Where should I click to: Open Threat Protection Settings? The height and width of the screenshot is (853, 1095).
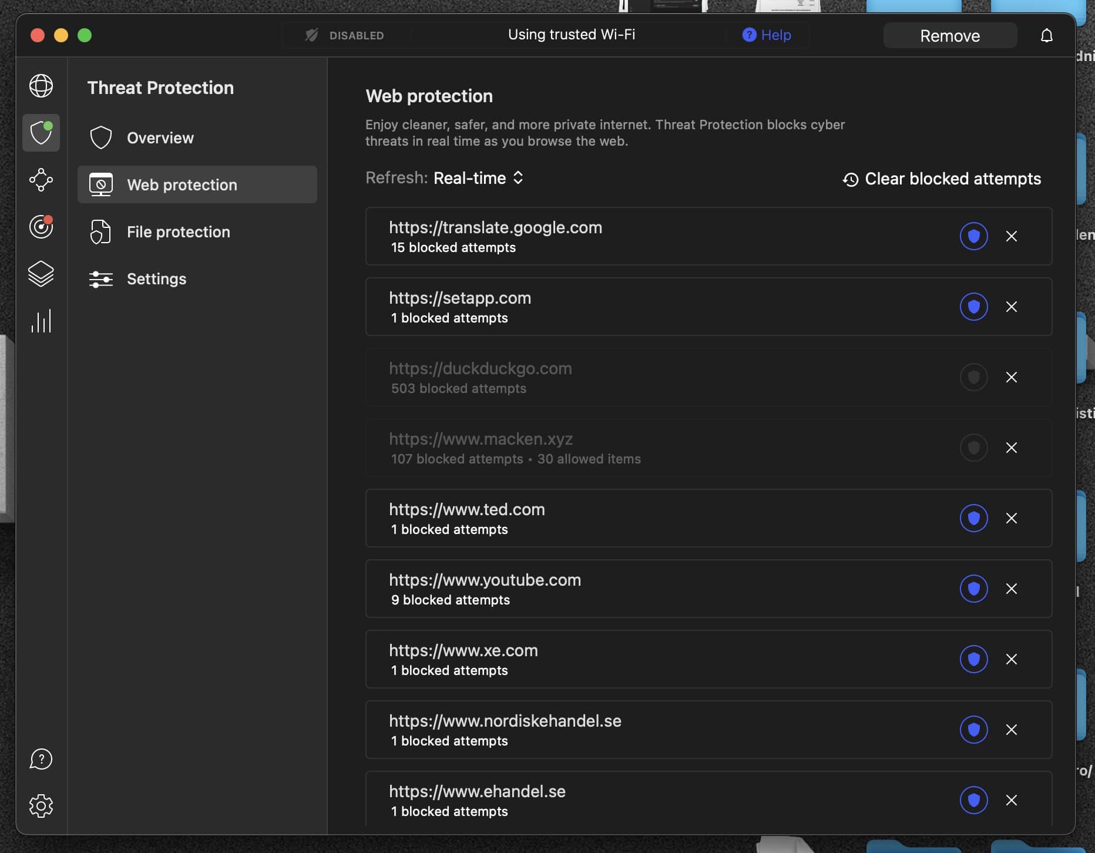[197, 278]
